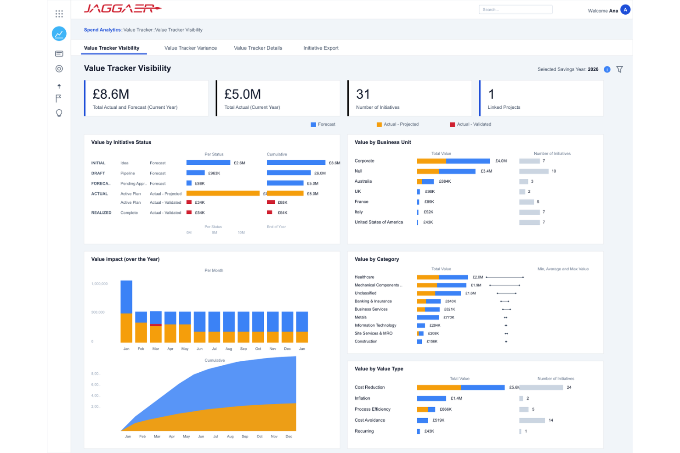Open the card icon in sidebar
This screenshot has height=453, width=680.
tap(59, 54)
